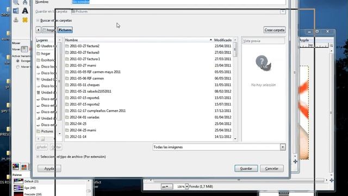
Task: Open the Todas las imágenes filter dropdown
Action: [283, 147]
